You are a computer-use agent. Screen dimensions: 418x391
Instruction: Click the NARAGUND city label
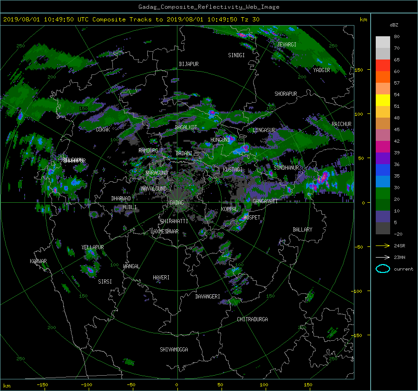tap(157, 173)
